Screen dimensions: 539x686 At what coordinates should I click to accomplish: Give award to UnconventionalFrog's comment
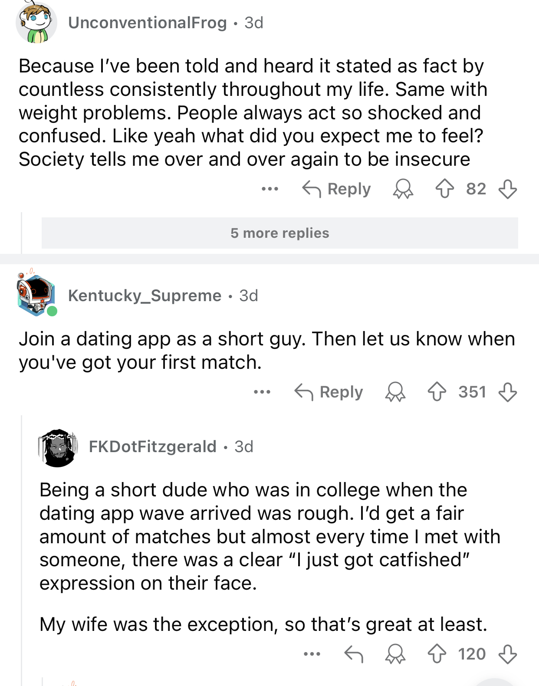403,189
